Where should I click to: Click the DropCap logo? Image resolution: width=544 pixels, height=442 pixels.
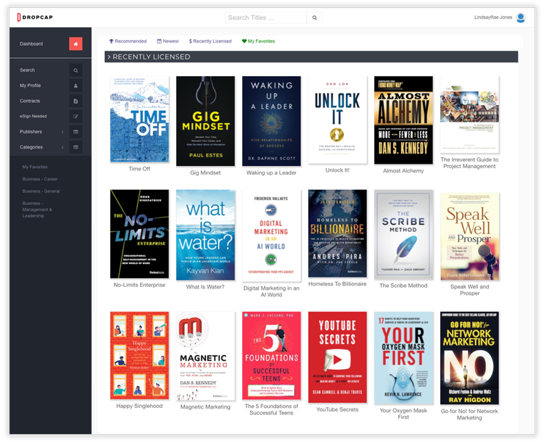[36, 17]
